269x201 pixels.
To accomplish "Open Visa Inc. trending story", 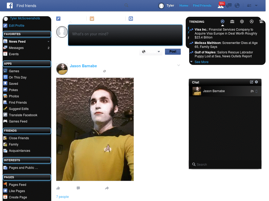I will (226, 33).
